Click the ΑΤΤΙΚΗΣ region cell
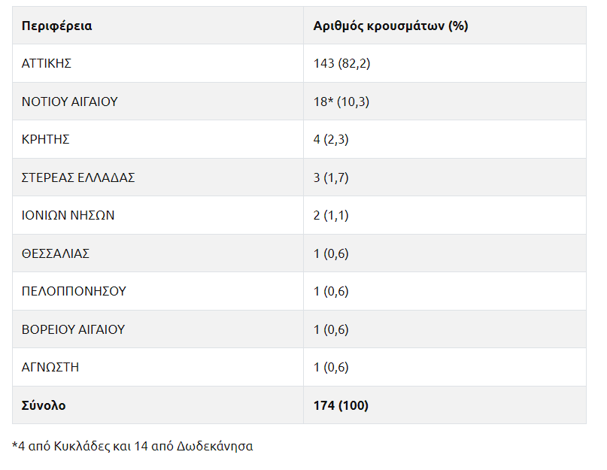The image size is (607, 470). point(47,63)
